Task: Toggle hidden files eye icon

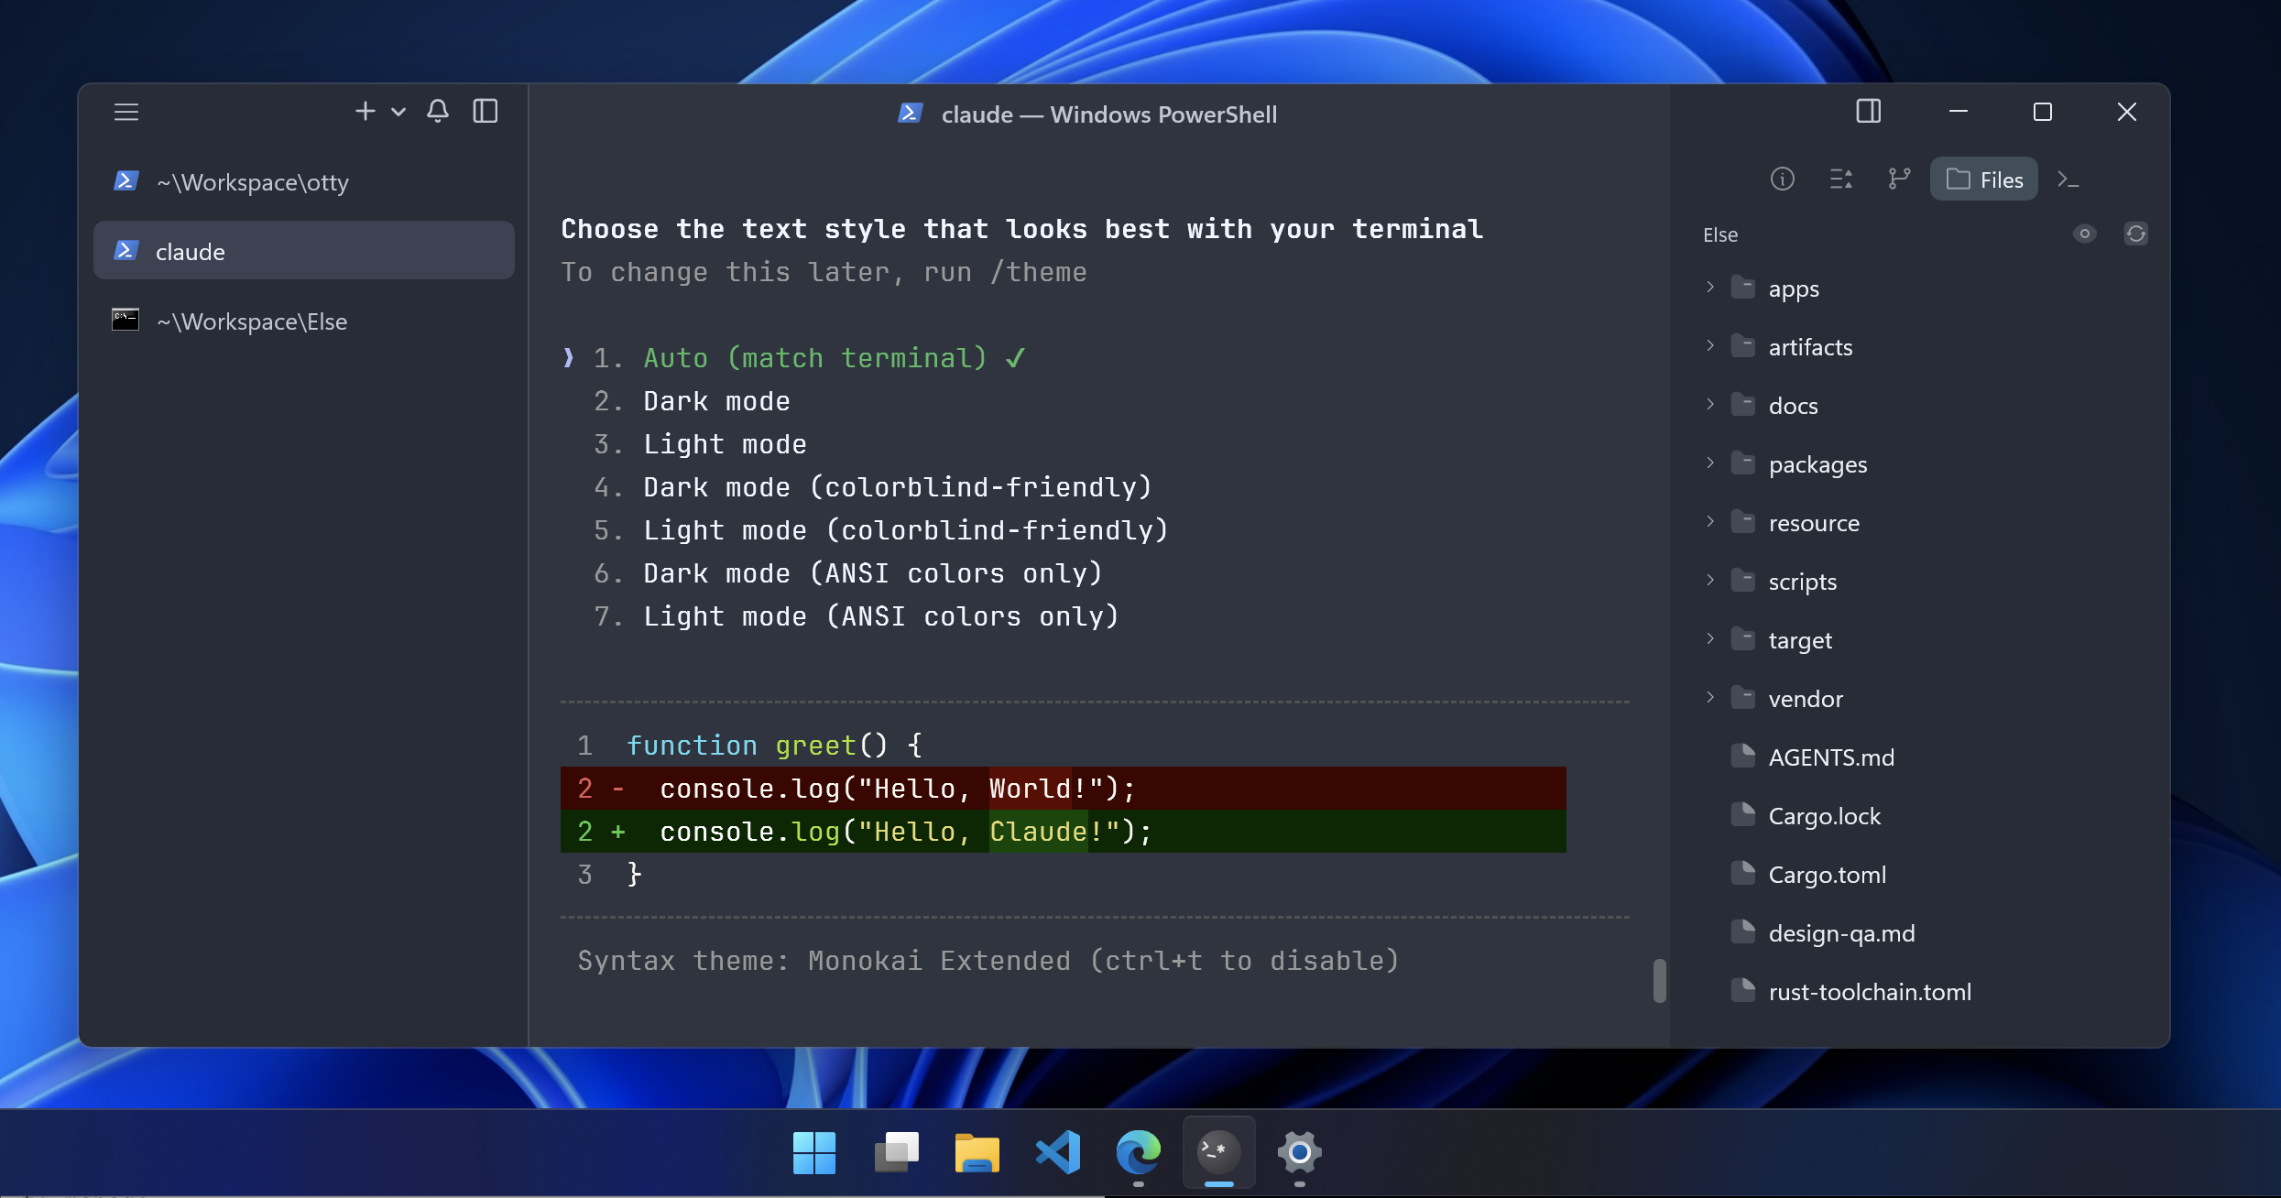Action: pyautogui.click(x=2085, y=234)
